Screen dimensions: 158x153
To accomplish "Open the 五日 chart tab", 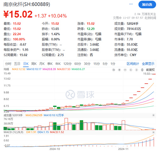I will (17, 64).
